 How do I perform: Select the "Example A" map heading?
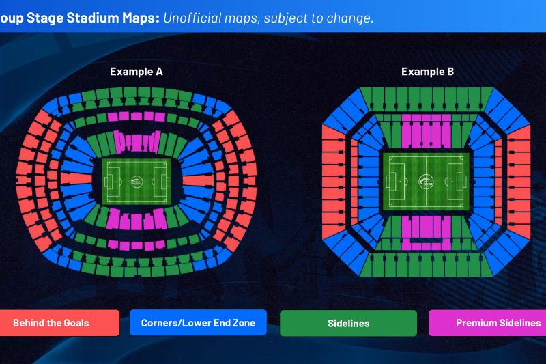136,72
